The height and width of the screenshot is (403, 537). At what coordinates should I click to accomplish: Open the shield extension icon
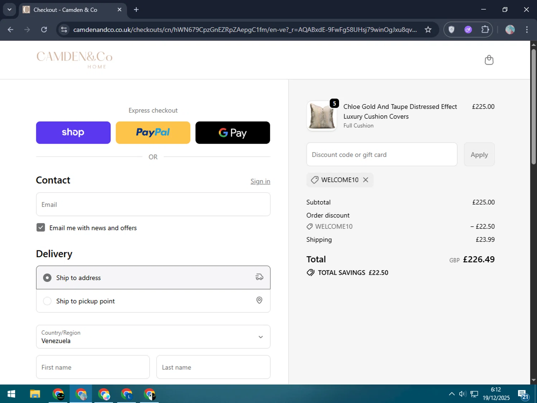[x=451, y=30]
